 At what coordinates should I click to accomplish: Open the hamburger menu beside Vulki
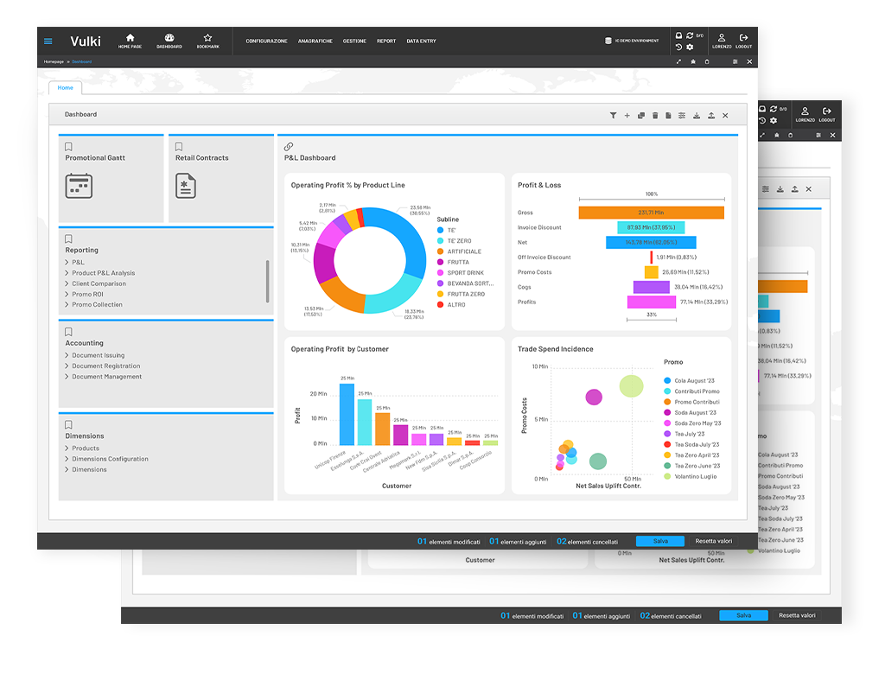pos(48,41)
